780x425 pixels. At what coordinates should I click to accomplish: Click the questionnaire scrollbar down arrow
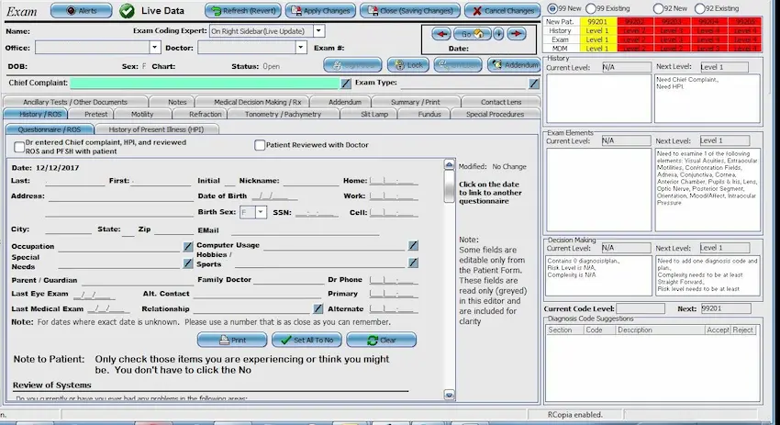(x=450, y=395)
